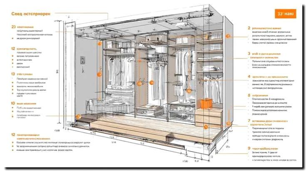
Task: Select annotation number 7 on the right
Action: [249, 122]
